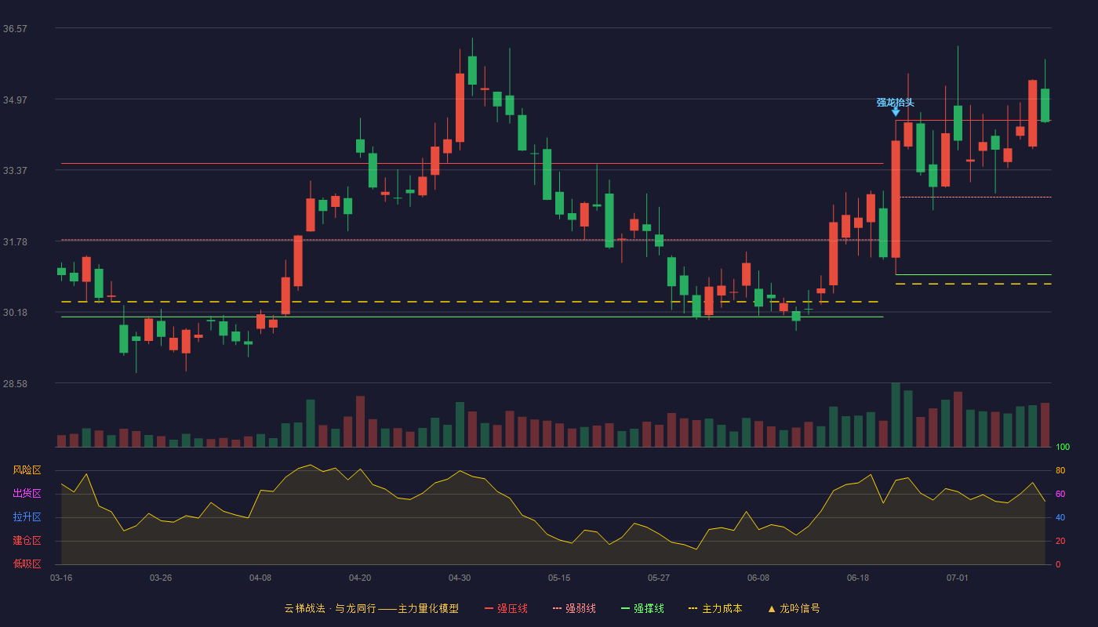This screenshot has width=1098, height=627.
Task: Click the chart title 云梯战法 · 与龙同行
Action: 329,608
